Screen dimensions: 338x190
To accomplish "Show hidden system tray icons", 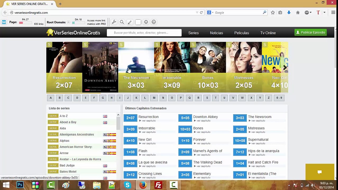I will click(x=289, y=185).
